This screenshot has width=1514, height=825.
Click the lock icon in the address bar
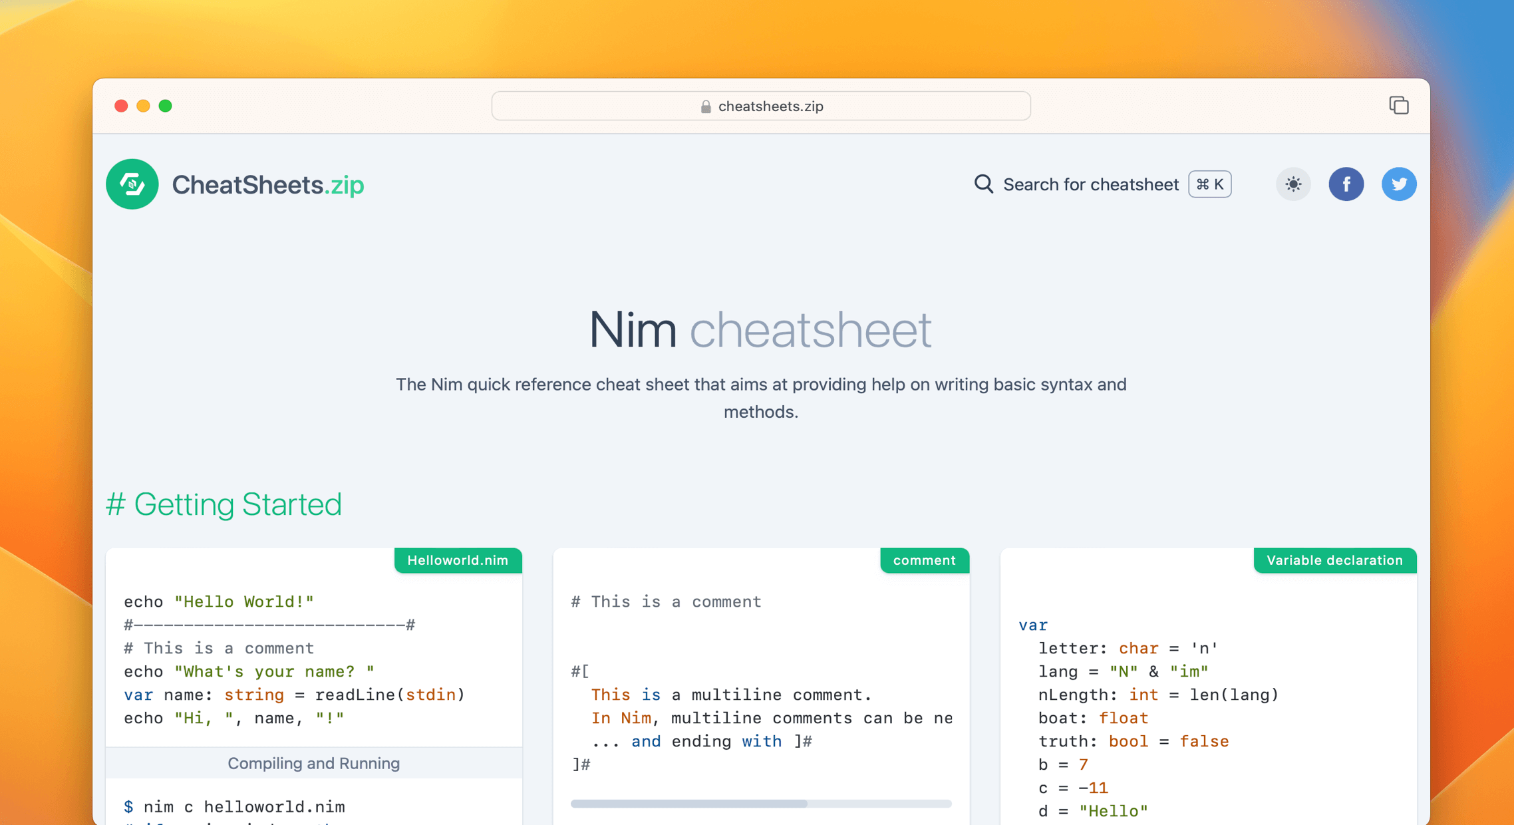[704, 106]
